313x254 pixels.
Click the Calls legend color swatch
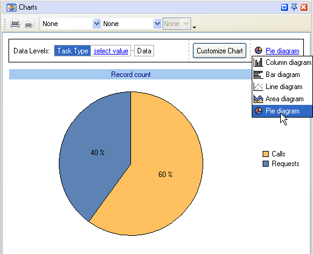pos(266,154)
